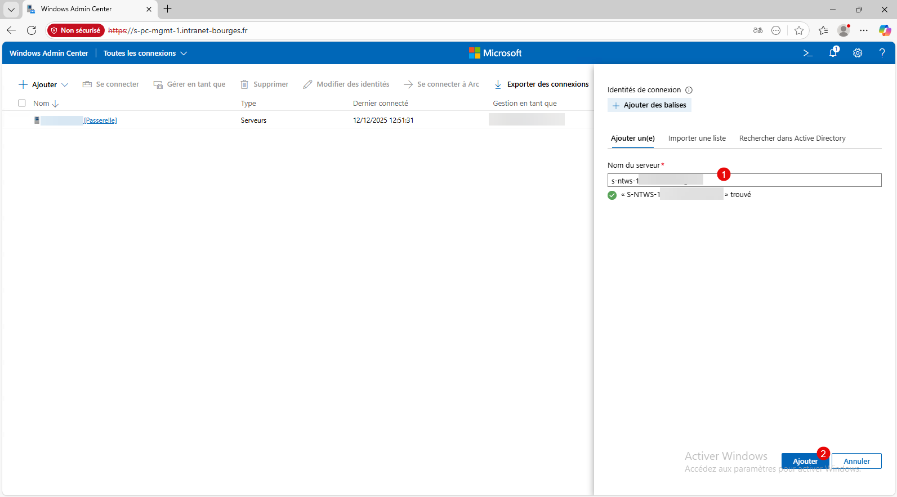Viewport: 897px width, 497px height.
Task: Click the Ajouter des balises button
Action: click(649, 105)
